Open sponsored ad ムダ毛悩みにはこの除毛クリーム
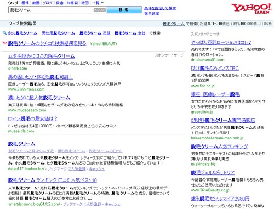The height and width of the screenshot is (209, 274). point(42,56)
